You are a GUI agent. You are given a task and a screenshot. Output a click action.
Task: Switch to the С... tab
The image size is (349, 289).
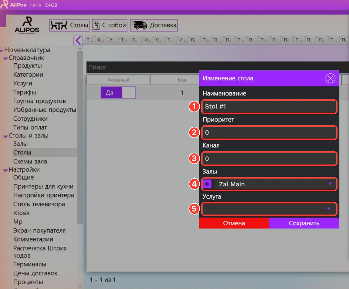click(159, 40)
